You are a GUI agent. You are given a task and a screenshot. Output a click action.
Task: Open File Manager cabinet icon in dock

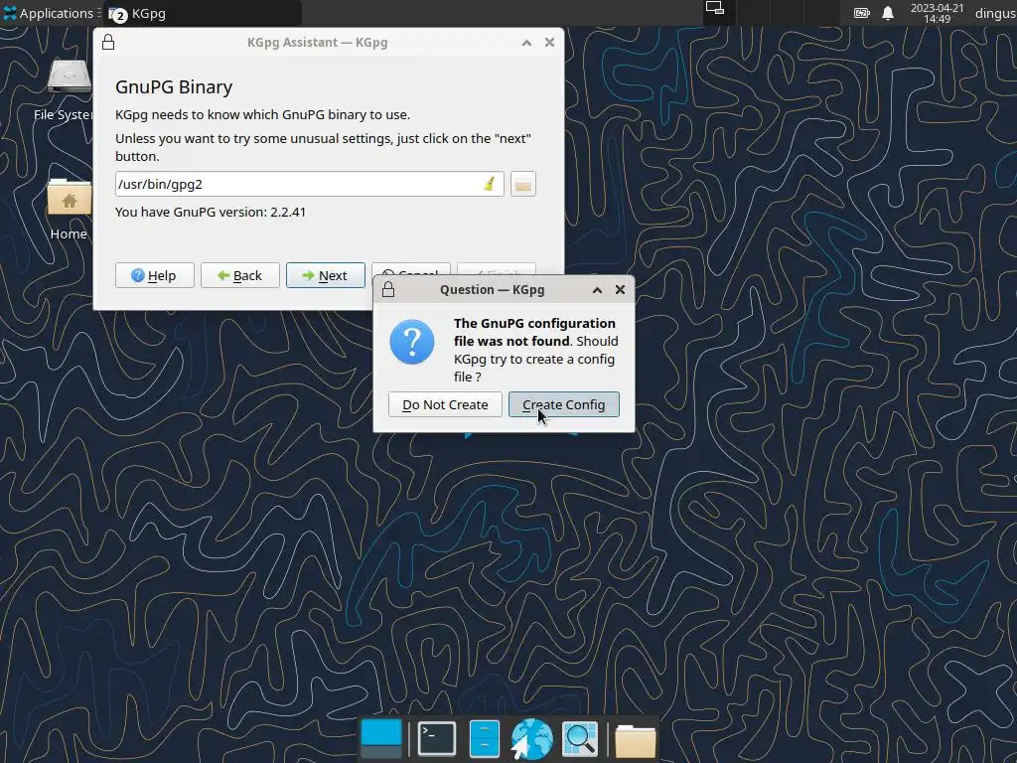click(x=484, y=738)
